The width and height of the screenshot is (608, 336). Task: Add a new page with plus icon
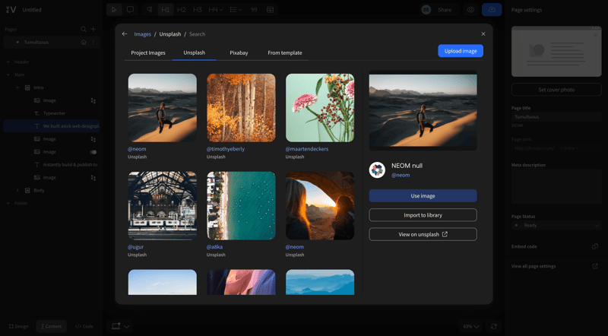[93, 29]
